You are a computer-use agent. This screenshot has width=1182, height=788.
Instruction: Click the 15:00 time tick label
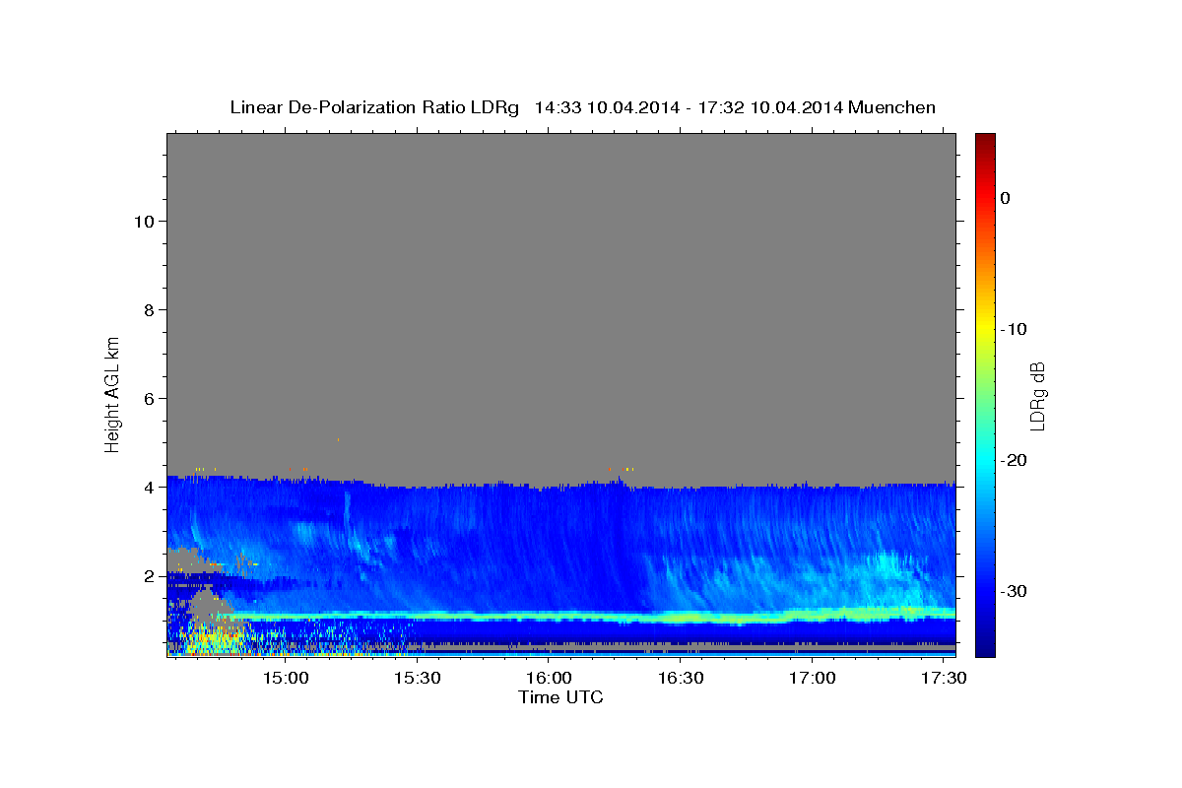pyautogui.click(x=286, y=679)
